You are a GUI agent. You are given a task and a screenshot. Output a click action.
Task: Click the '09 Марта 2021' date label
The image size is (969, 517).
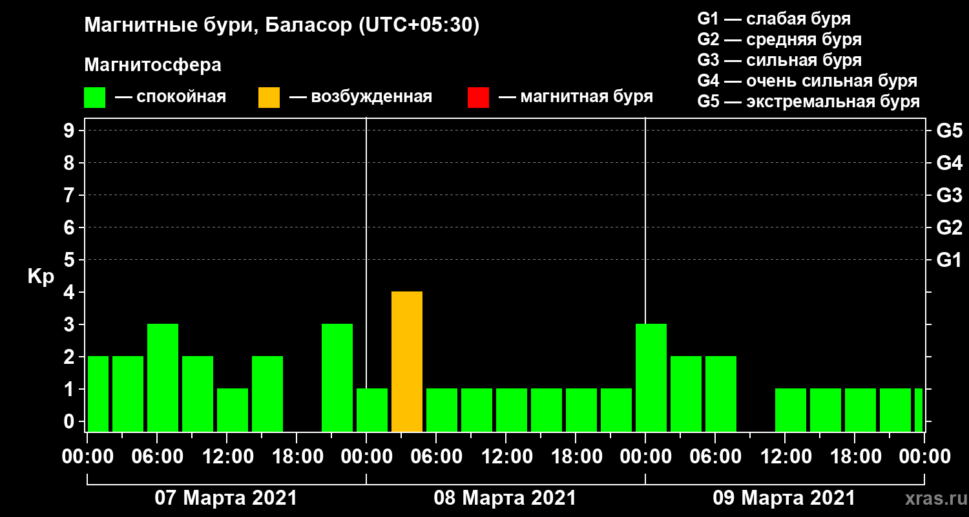[784, 498]
